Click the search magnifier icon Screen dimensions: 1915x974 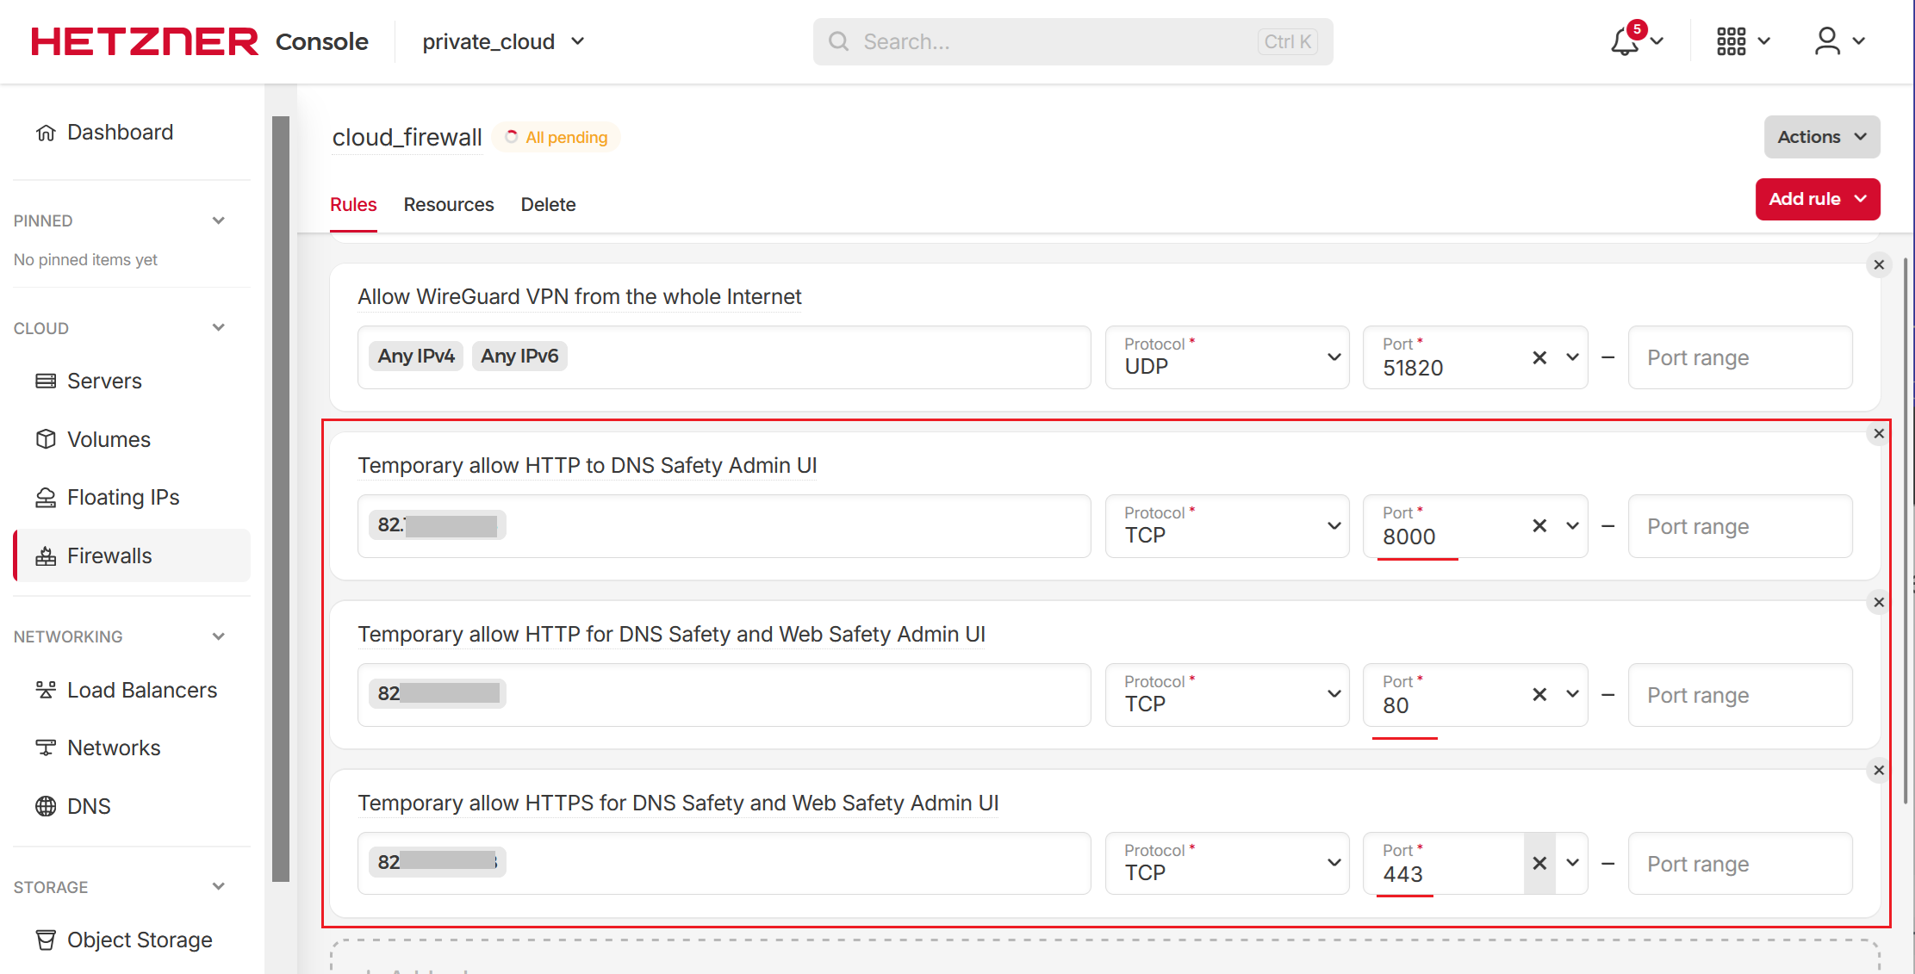pyautogui.click(x=838, y=41)
